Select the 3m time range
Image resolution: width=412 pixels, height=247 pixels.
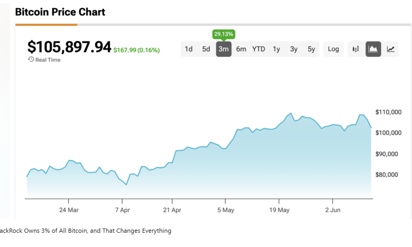point(223,49)
